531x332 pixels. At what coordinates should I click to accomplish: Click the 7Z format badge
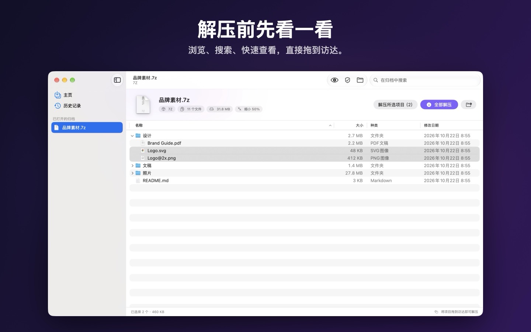[x=167, y=109]
